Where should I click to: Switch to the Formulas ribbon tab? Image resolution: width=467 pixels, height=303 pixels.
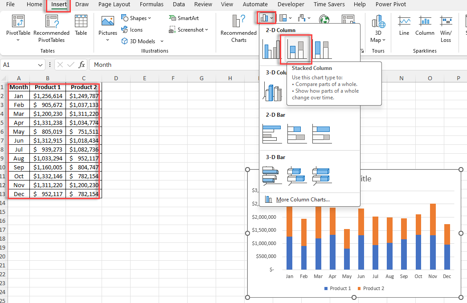pyautogui.click(x=152, y=4)
